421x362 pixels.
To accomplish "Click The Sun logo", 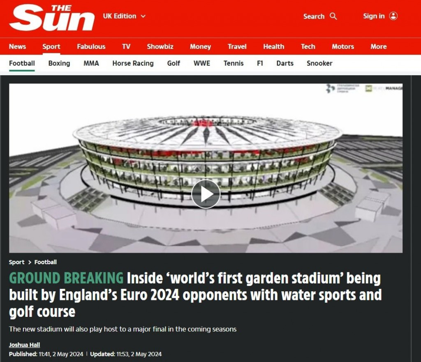I will pos(52,17).
